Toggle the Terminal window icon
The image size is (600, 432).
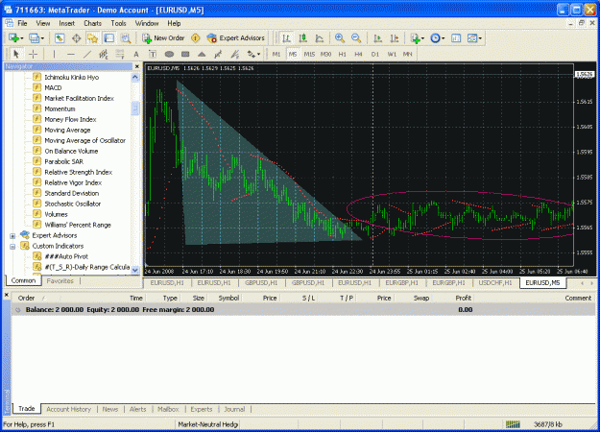pyautogui.click(x=109, y=37)
